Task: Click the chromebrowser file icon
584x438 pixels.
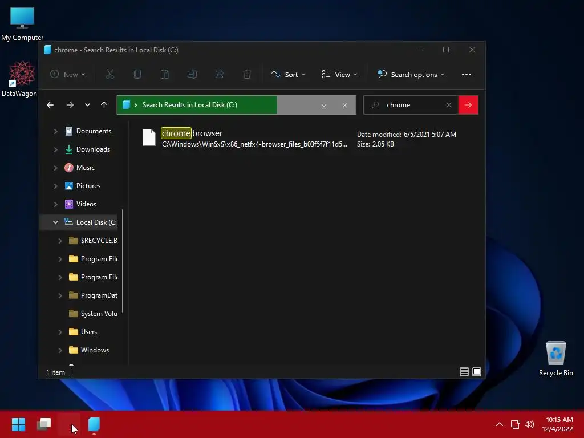Action: (149, 137)
